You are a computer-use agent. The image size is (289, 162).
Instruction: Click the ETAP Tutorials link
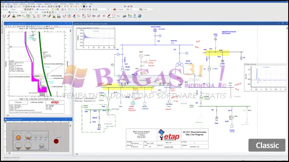coord(226,33)
